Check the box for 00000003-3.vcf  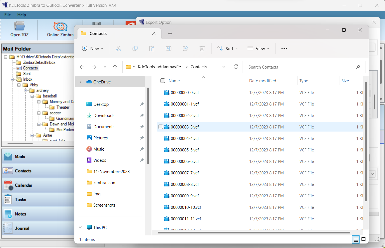click(x=161, y=127)
